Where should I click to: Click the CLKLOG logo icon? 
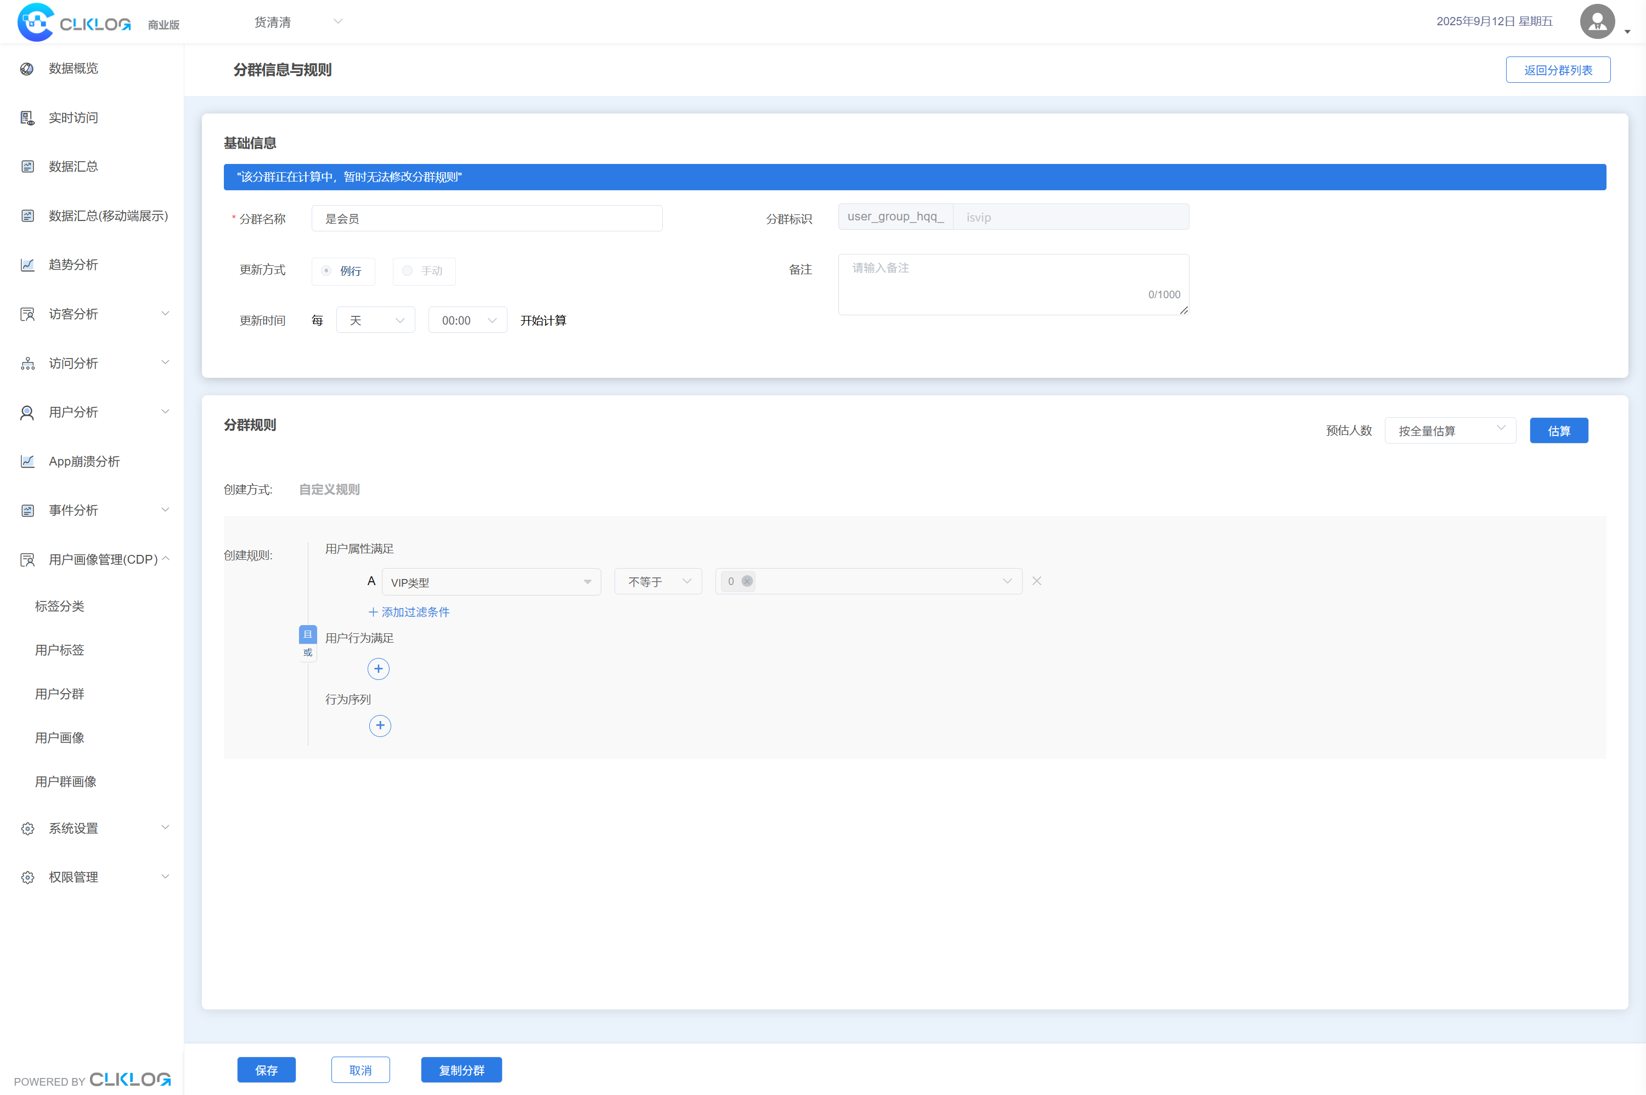coord(35,22)
